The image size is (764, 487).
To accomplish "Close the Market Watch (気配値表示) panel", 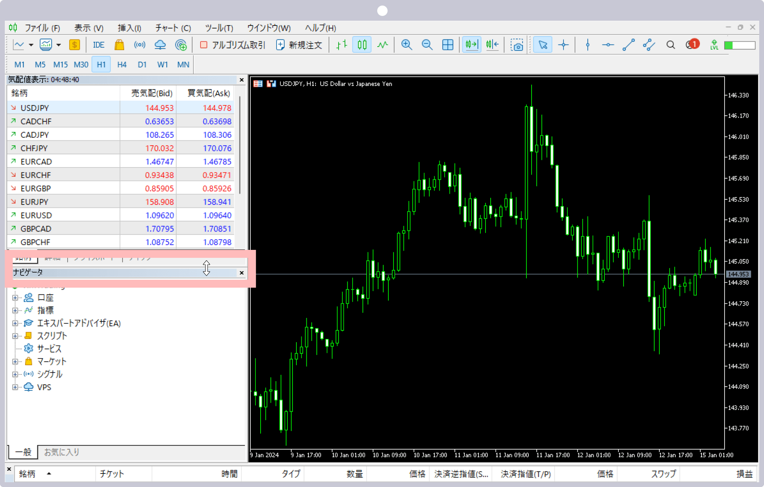I will point(242,80).
